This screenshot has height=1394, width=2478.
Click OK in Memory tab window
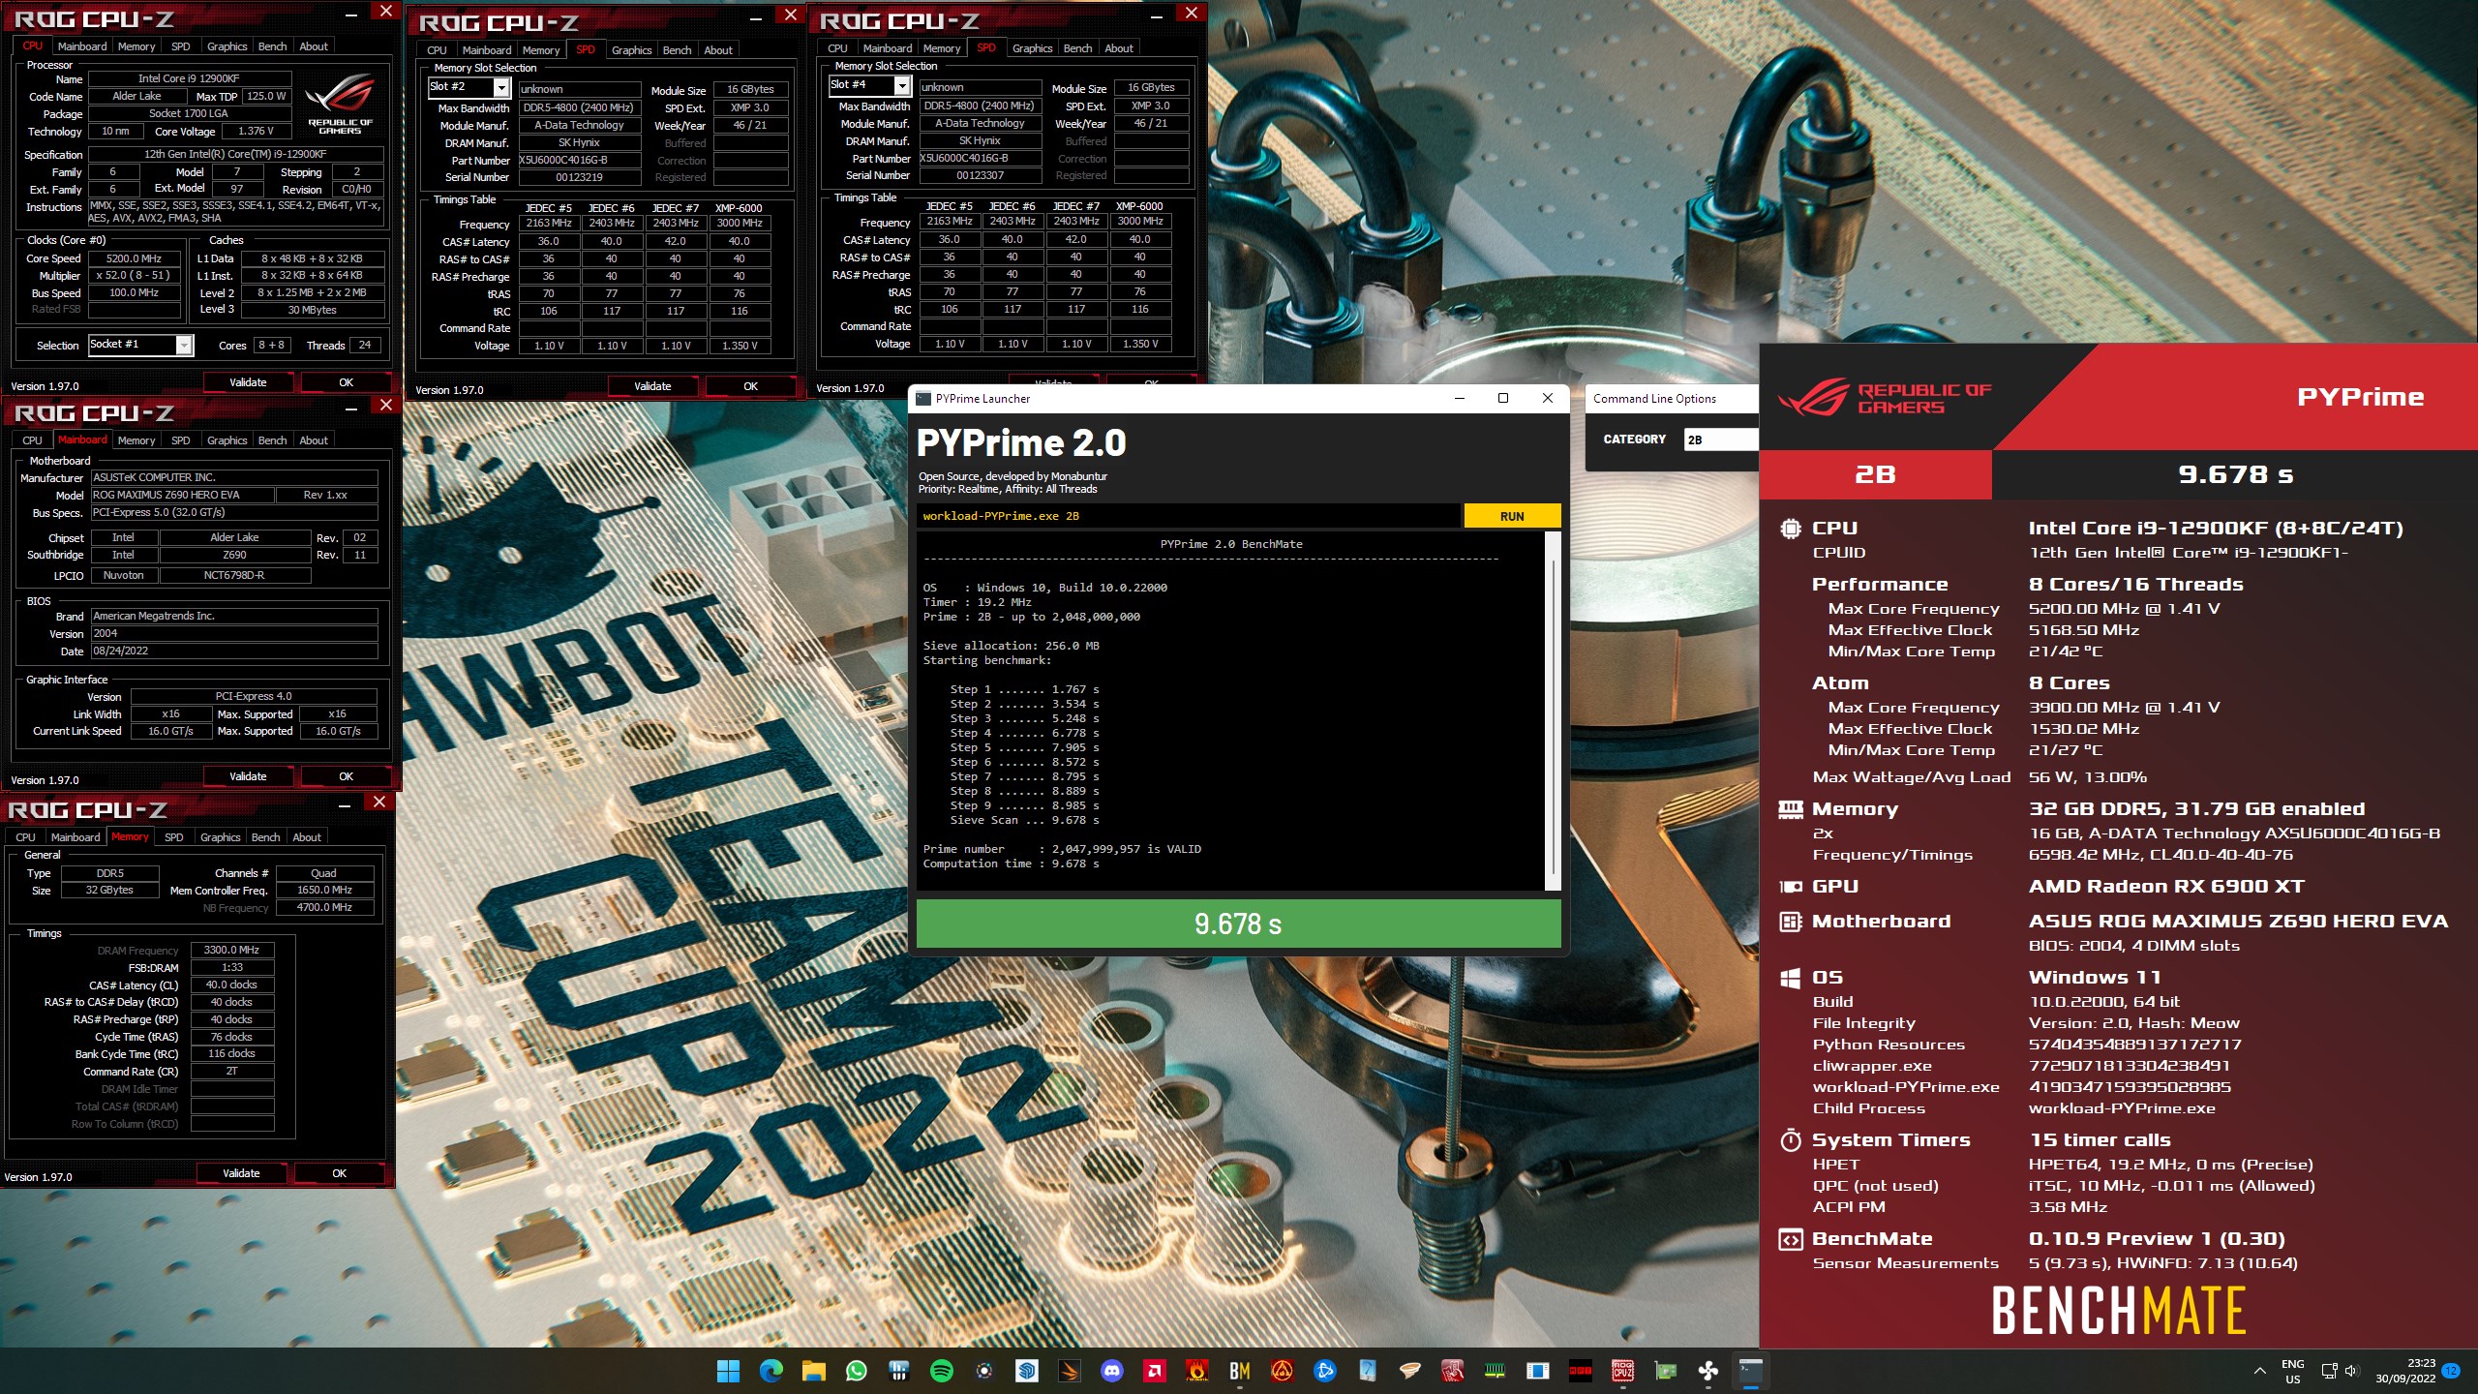tap(339, 1173)
